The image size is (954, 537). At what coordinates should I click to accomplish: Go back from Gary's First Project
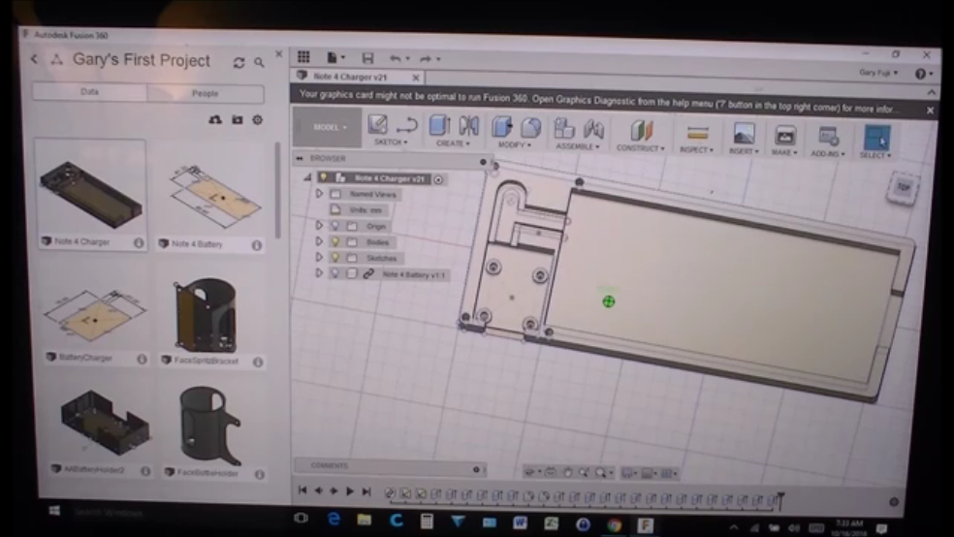[x=35, y=59]
